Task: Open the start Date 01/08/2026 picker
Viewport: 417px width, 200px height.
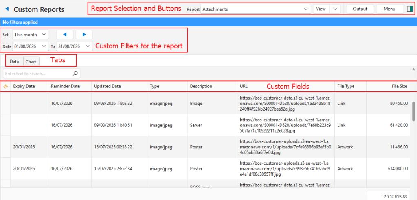Action: pyautogui.click(x=31, y=46)
